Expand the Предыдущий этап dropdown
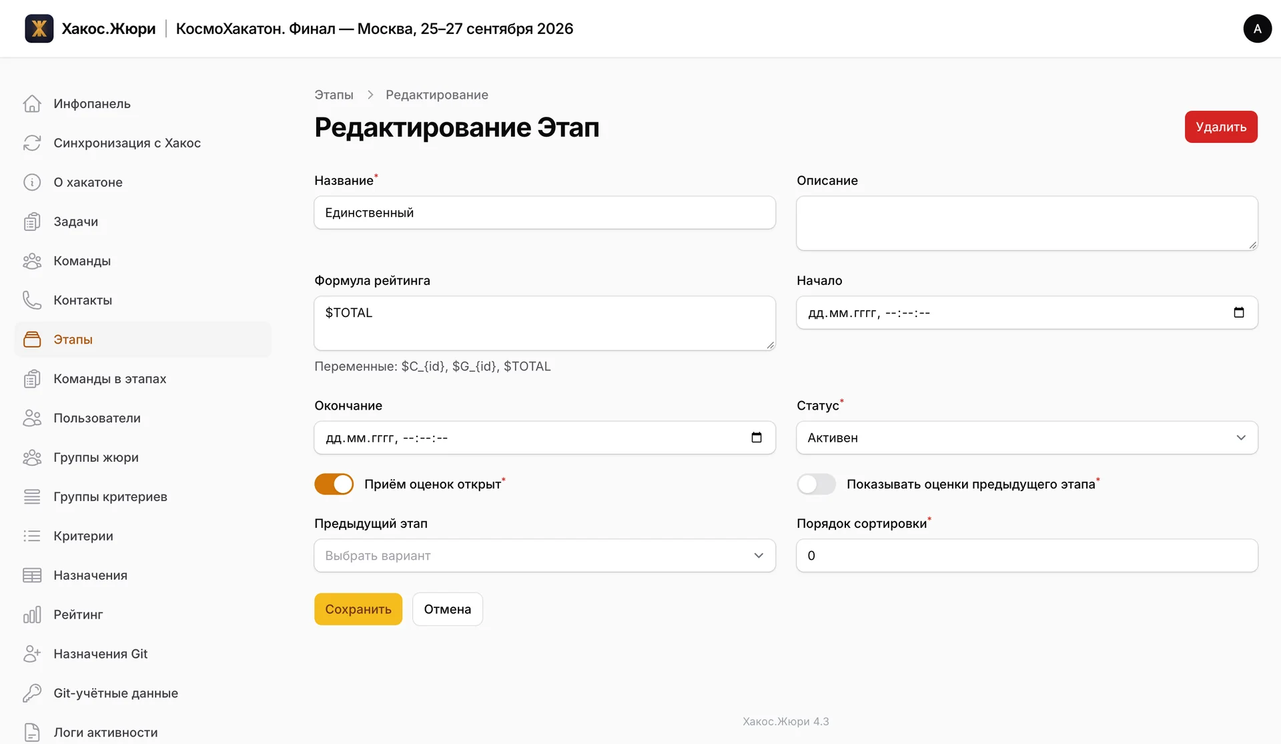1281x744 pixels. tap(544, 555)
